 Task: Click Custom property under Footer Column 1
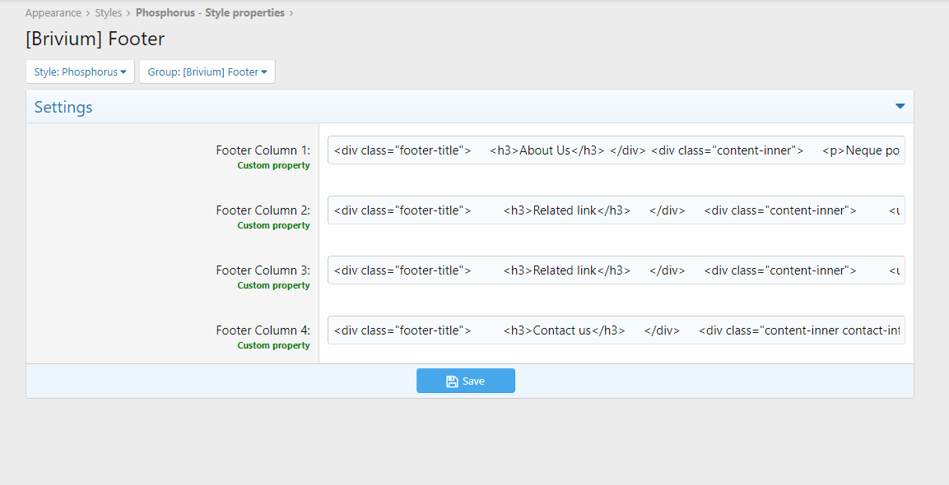point(273,165)
